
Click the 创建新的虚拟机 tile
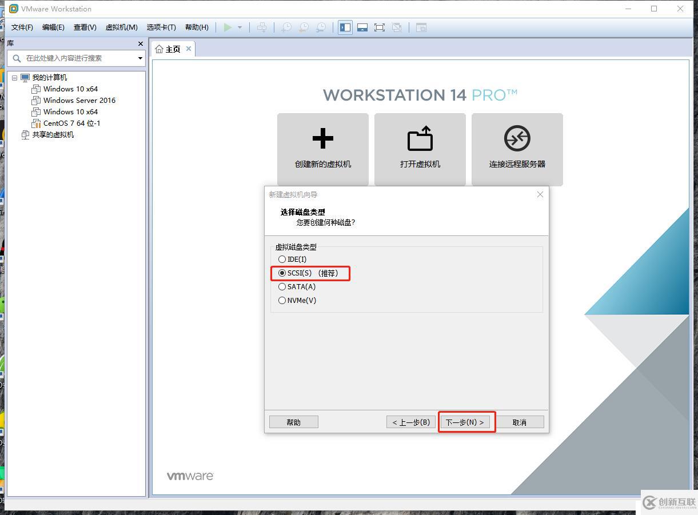323,149
